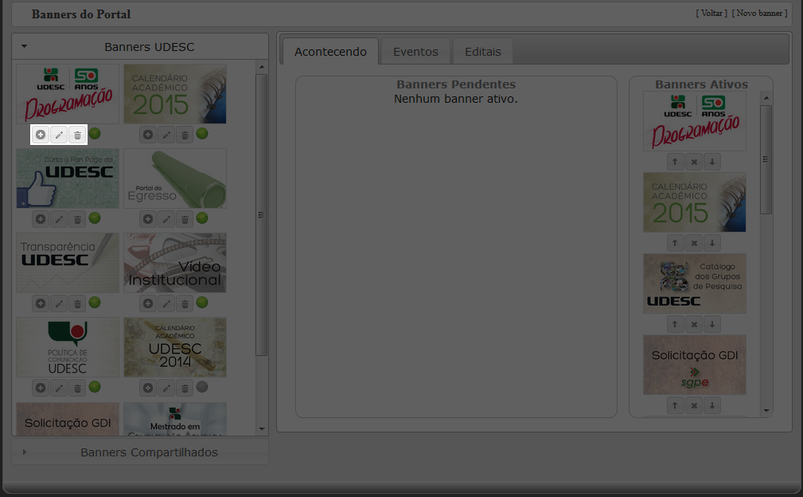803x497 pixels.
Task: Activate the gray status dot of Calendário 2014
Action: tap(202, 387)
